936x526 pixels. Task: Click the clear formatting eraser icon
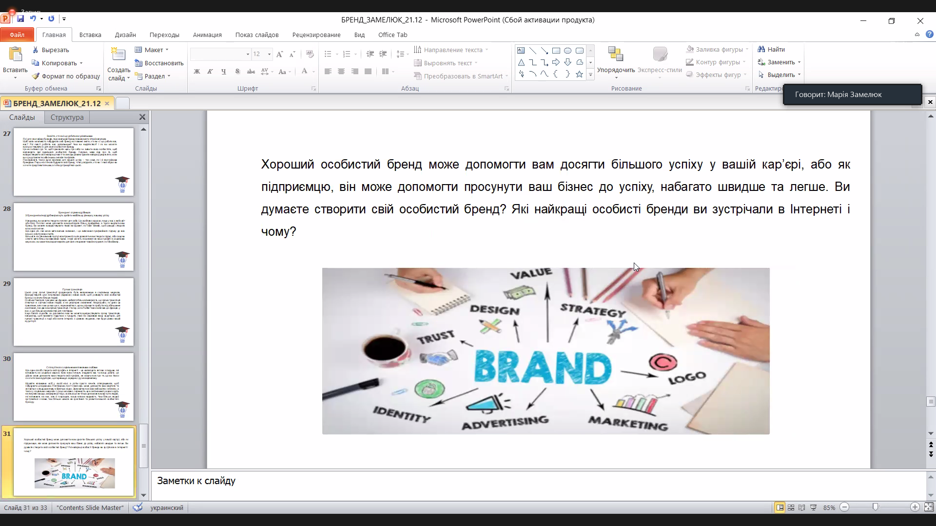click(310, 54)
